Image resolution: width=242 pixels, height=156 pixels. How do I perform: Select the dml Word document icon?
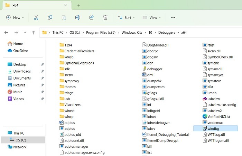tap(144, 75)
